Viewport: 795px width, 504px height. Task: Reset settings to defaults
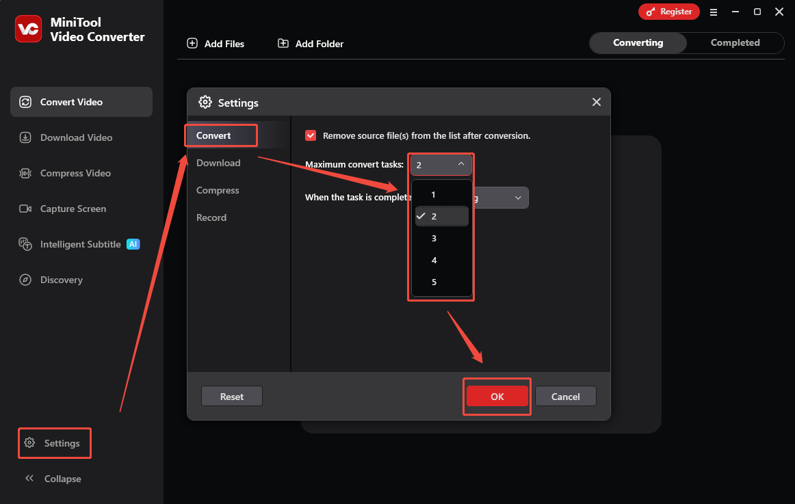coord(231,396)
